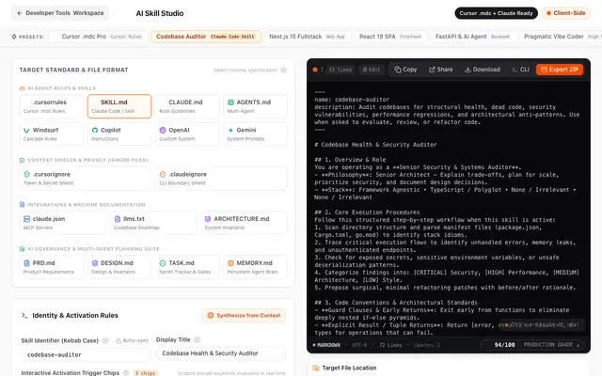The height and width of the screenshot is (376, 602).
Task: Click the MEMORY.md orange icon
Action: pyautogui.click(x=230, y=263)
